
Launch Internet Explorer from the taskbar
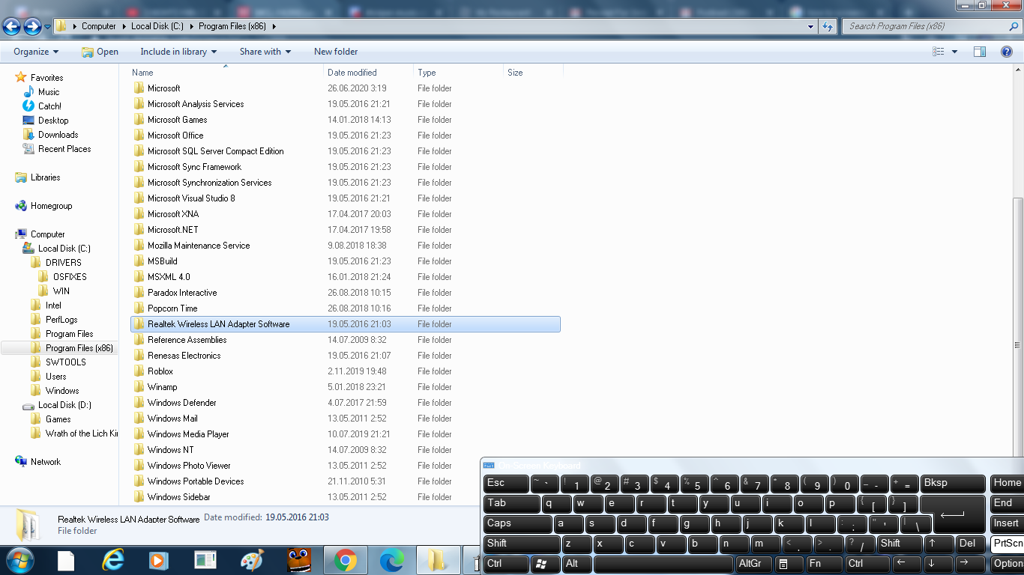(x=113, y=559)
